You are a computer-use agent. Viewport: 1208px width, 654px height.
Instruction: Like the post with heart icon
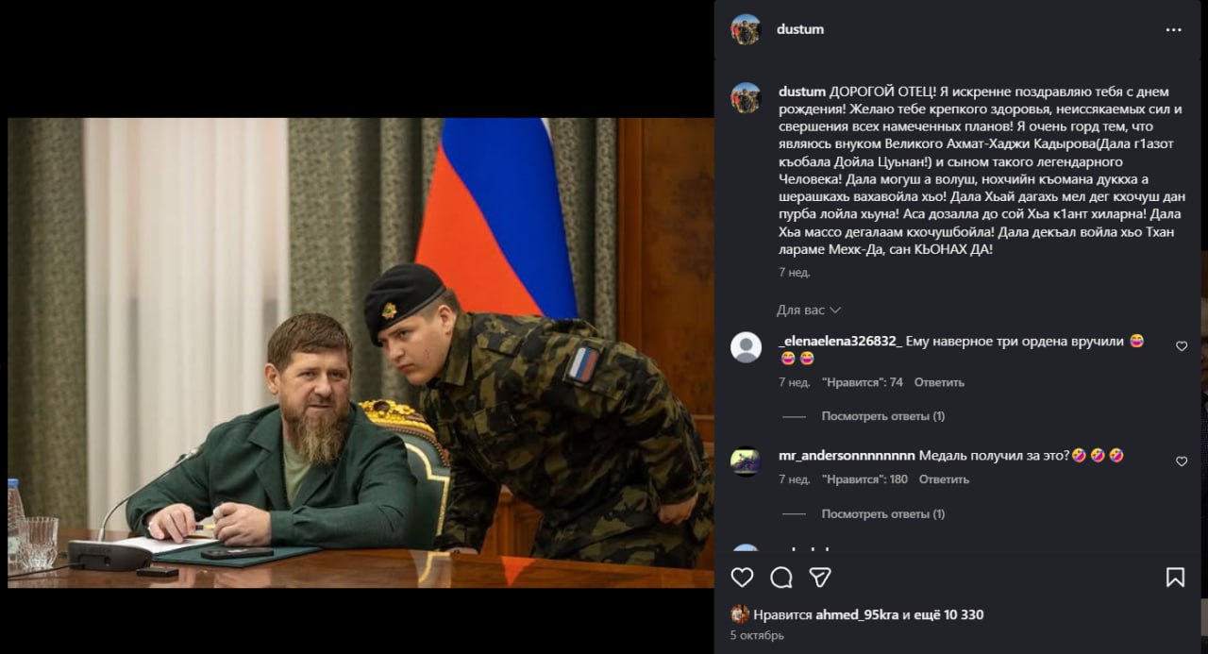(x=743, y=577)
